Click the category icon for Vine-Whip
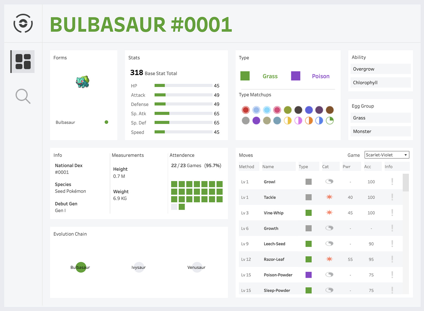 click(329, 213)
